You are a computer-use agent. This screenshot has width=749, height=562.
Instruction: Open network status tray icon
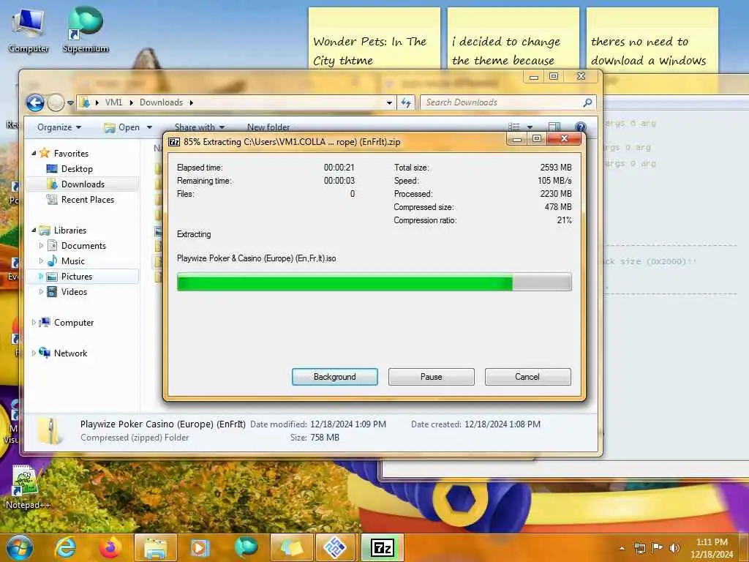click(639, 548)
